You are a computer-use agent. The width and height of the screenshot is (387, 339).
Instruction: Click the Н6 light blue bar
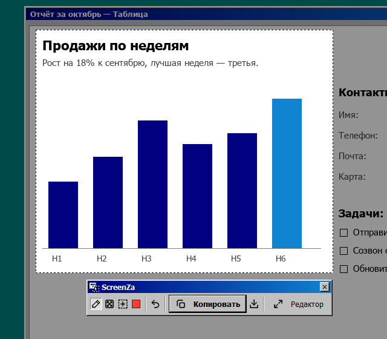coord(287,173)
